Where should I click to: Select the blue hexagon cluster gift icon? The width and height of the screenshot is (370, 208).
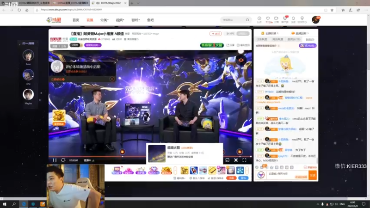pyautogui.click(x=240, y=170)
